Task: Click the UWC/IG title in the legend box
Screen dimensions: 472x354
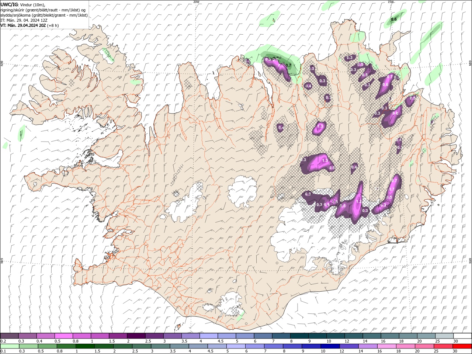Action: pos(9,4)
